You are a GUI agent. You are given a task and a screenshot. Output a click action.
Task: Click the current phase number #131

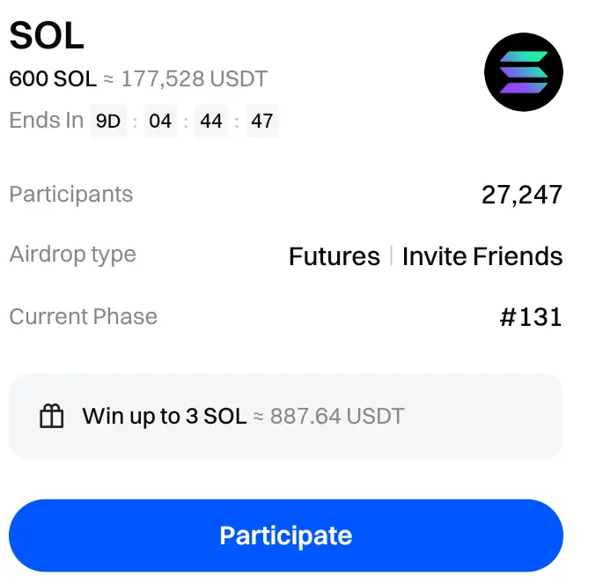point(531,317)
